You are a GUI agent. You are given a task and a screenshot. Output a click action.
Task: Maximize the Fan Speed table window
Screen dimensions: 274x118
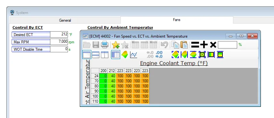tap(242, 36)
